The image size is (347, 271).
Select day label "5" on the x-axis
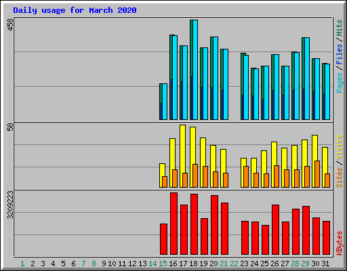coord(63,264)
